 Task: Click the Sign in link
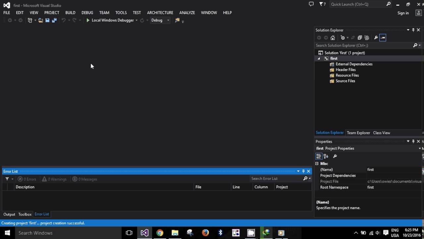coord(403,13)
